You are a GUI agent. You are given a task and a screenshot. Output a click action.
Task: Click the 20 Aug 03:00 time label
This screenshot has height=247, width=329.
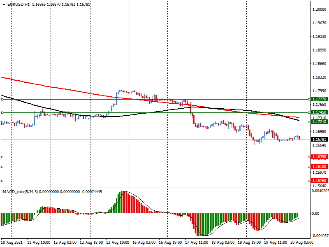coord(302,242)
